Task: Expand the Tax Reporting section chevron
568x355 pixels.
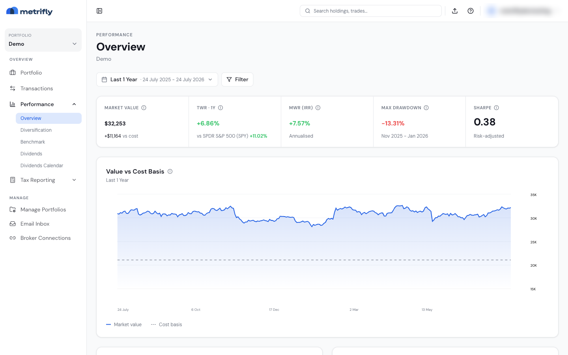Action: click(x=74, y=180)
